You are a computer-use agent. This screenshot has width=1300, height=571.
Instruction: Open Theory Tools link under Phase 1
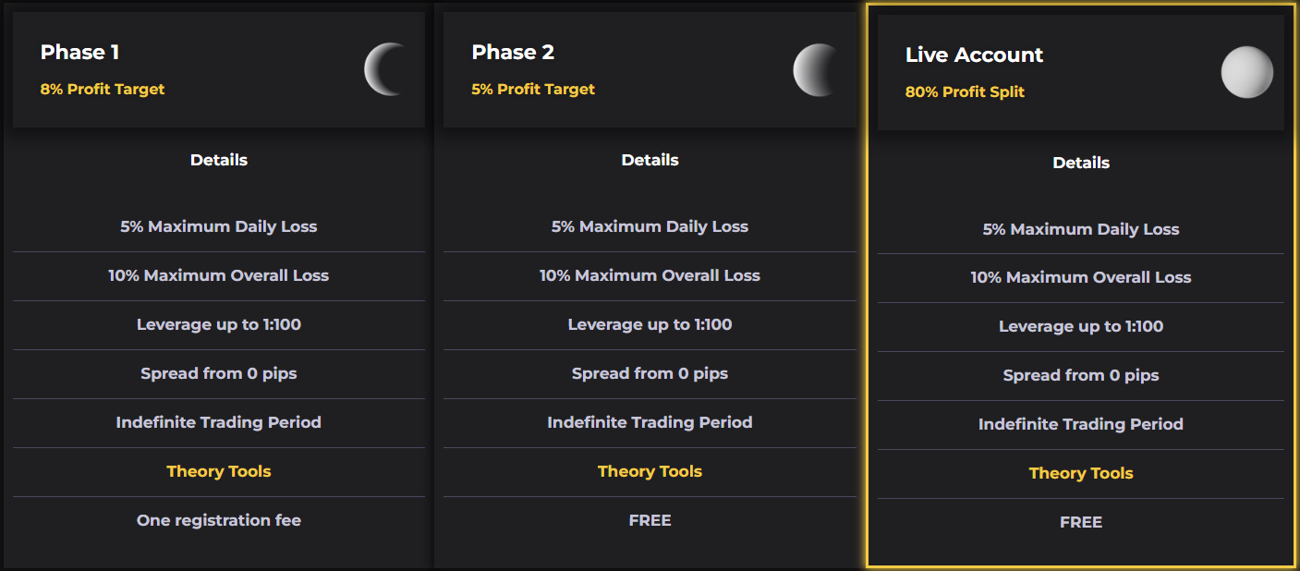pos(219,471)
